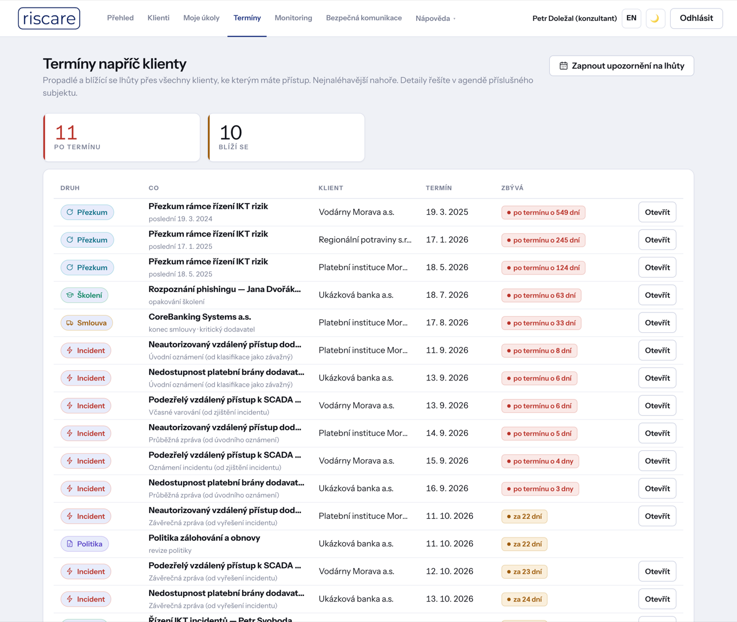Click Incident icon in the 14. 9. 2026 row
Viewport: 737px width, 622px height.
point(70,433)
